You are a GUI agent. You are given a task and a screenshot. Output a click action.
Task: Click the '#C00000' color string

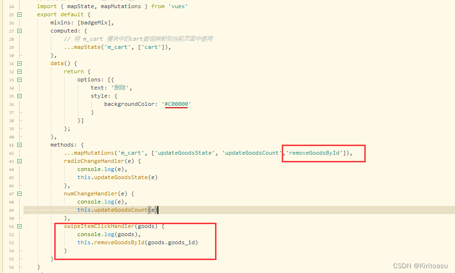176,104
